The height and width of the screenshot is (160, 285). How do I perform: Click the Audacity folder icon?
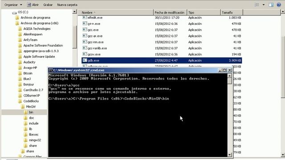20,62
